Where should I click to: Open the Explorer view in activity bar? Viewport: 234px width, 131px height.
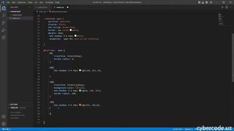click(x=4, y=8)
